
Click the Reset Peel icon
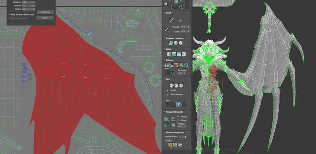pyautogui.click(x=181, y=86)
